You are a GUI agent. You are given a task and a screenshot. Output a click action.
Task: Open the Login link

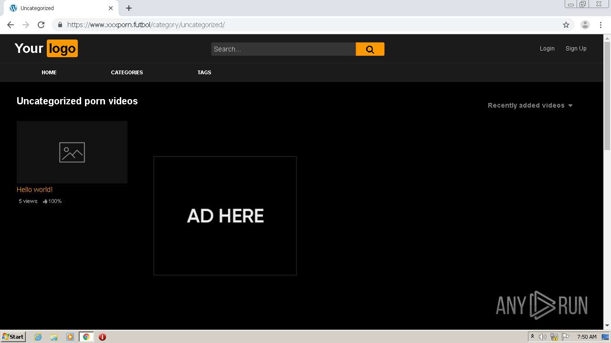[x=547, y=49]
